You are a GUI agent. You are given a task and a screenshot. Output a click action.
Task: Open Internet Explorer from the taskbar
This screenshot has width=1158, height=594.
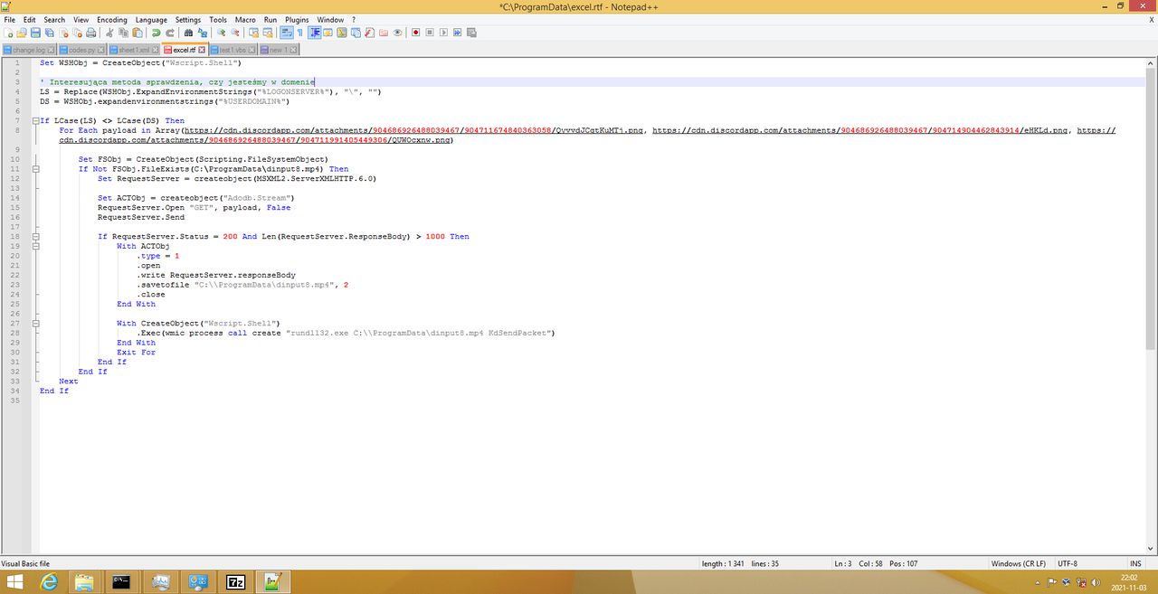tap(47, 582)
